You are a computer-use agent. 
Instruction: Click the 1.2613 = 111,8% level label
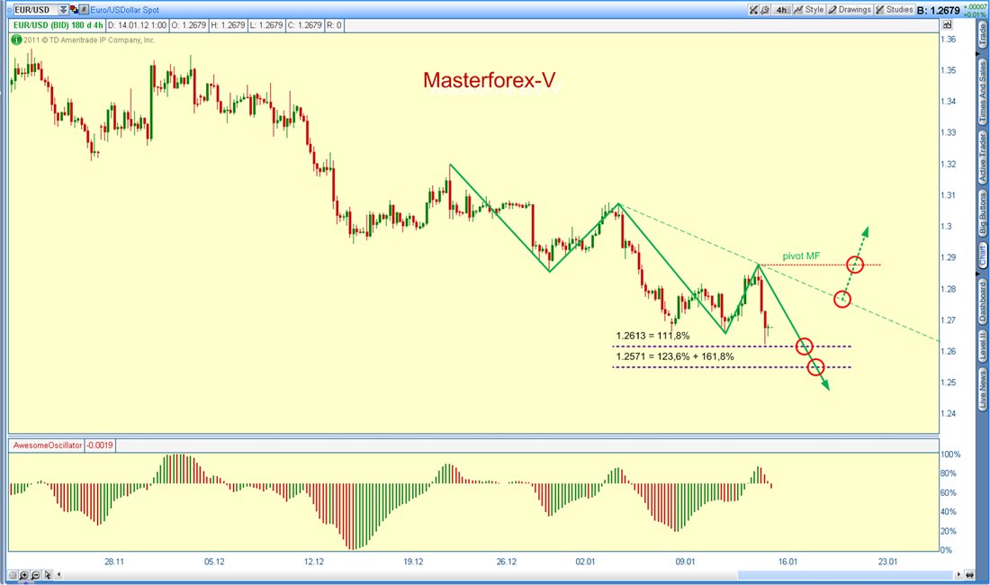pyautogui.click(x=652, y=336)
